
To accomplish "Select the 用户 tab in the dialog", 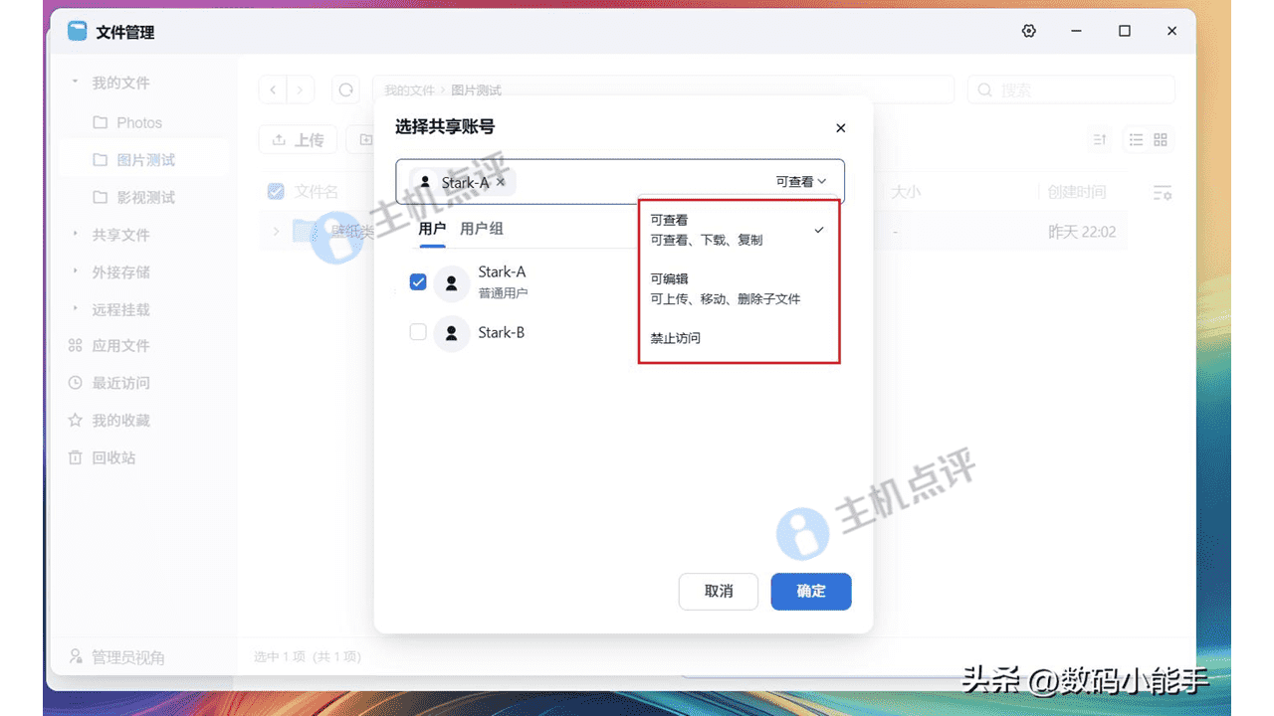I will (x=430, y=228).
